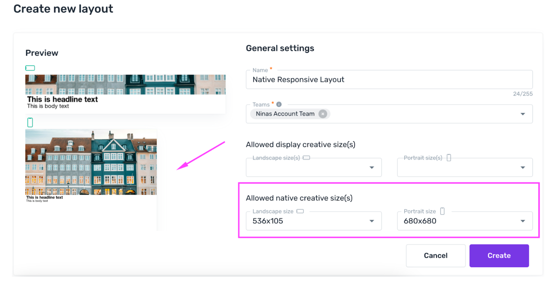
Task: Click the info icon next to Teams
Action: [279, 104]
